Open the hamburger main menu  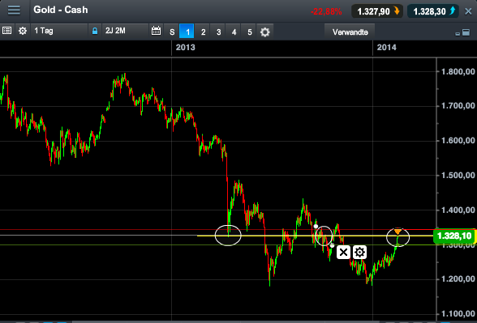point(14,10)
